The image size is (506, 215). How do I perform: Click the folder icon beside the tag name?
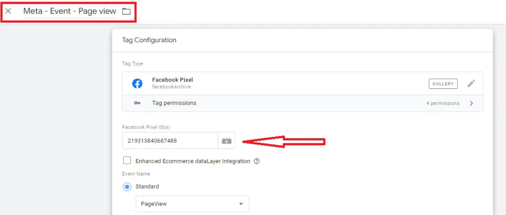coord(127,11)
